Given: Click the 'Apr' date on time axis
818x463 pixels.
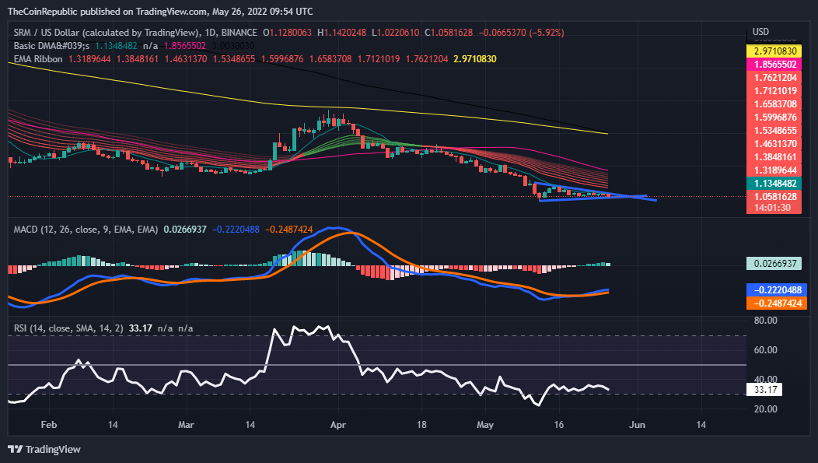Looking at the screenshot, I should tap(338, 425).
